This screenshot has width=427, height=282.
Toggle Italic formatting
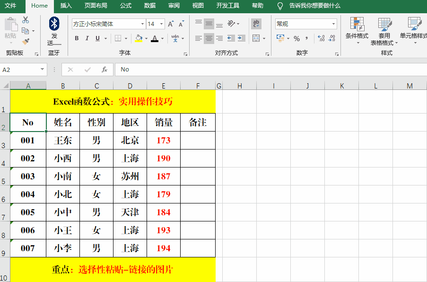(x=87, y=38)
